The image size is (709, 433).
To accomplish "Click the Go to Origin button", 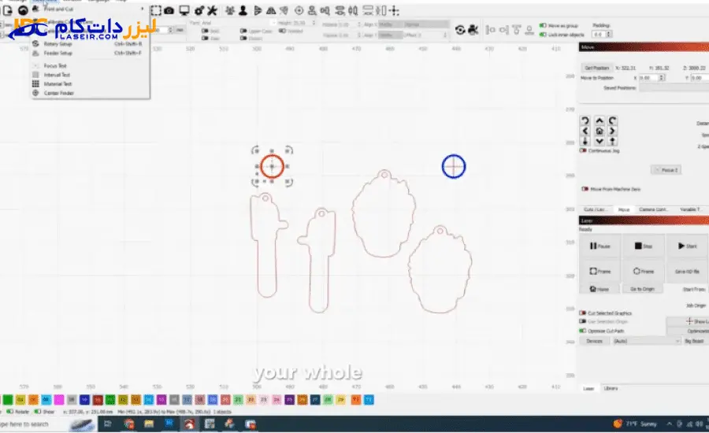I will pos(643,290).
